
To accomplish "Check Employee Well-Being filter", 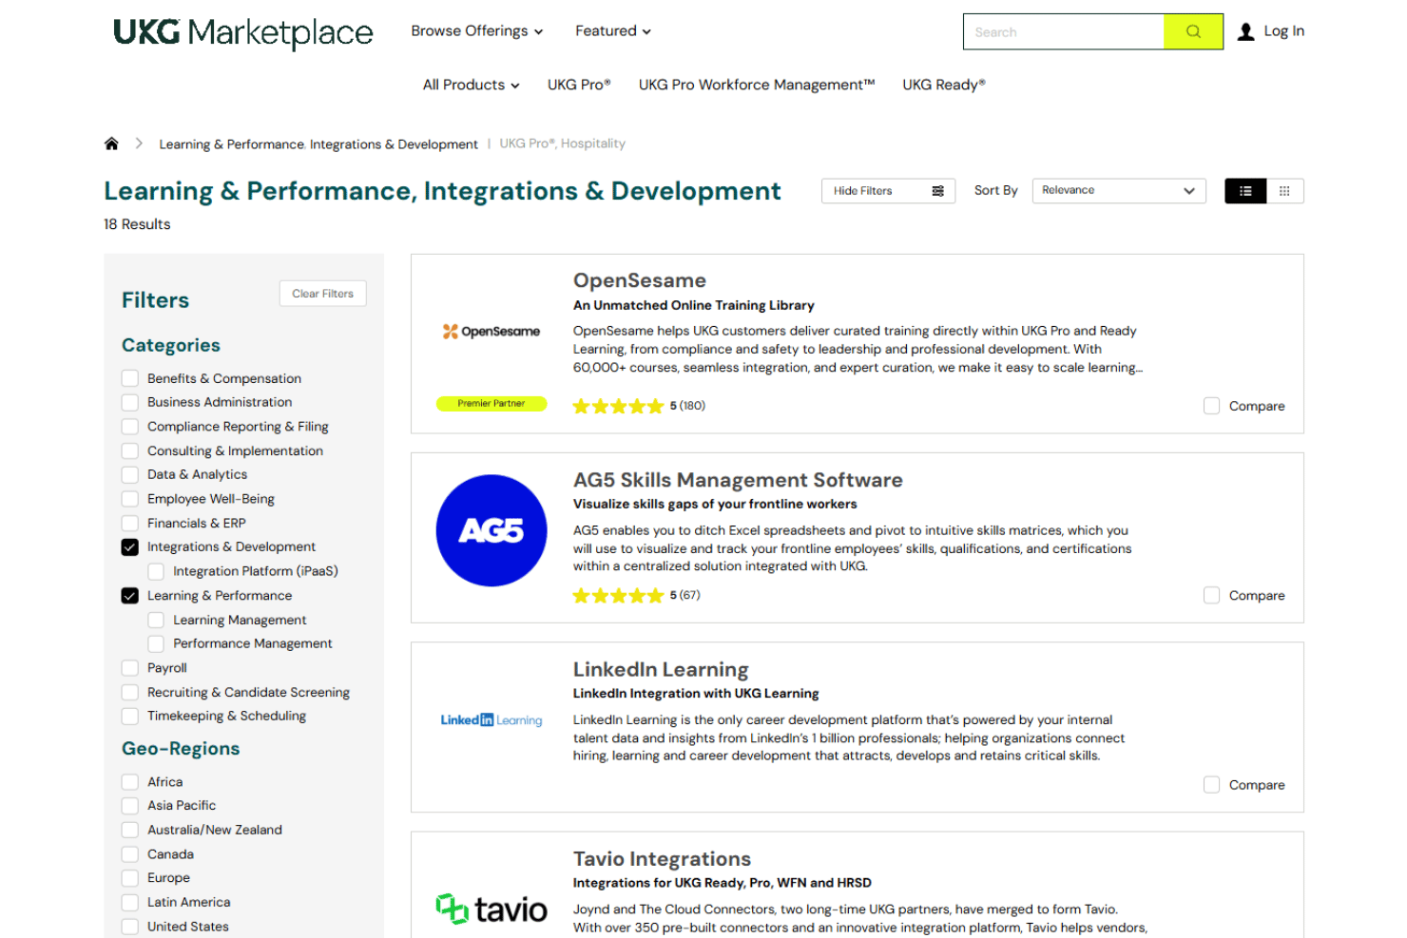I will point(130,499).
